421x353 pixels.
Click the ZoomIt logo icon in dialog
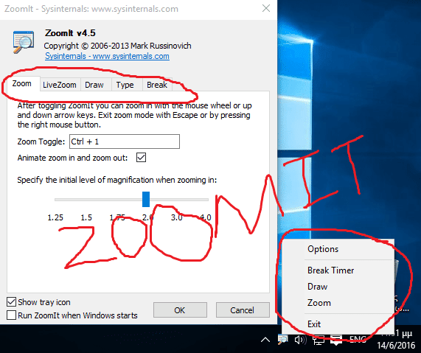coord(24,42)
